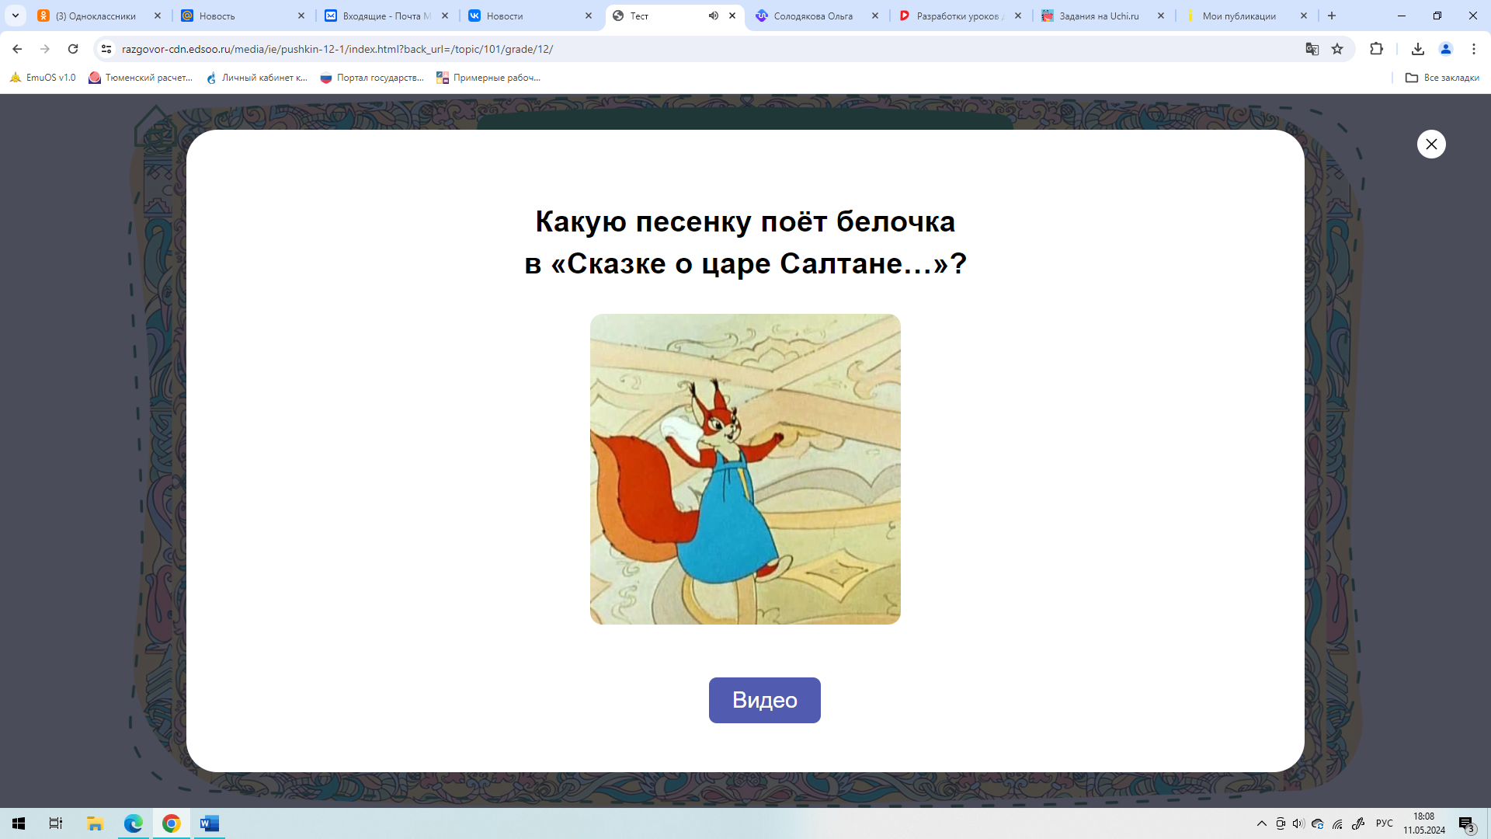
Task: Reload the current page
Action: [x=73, y=49]
